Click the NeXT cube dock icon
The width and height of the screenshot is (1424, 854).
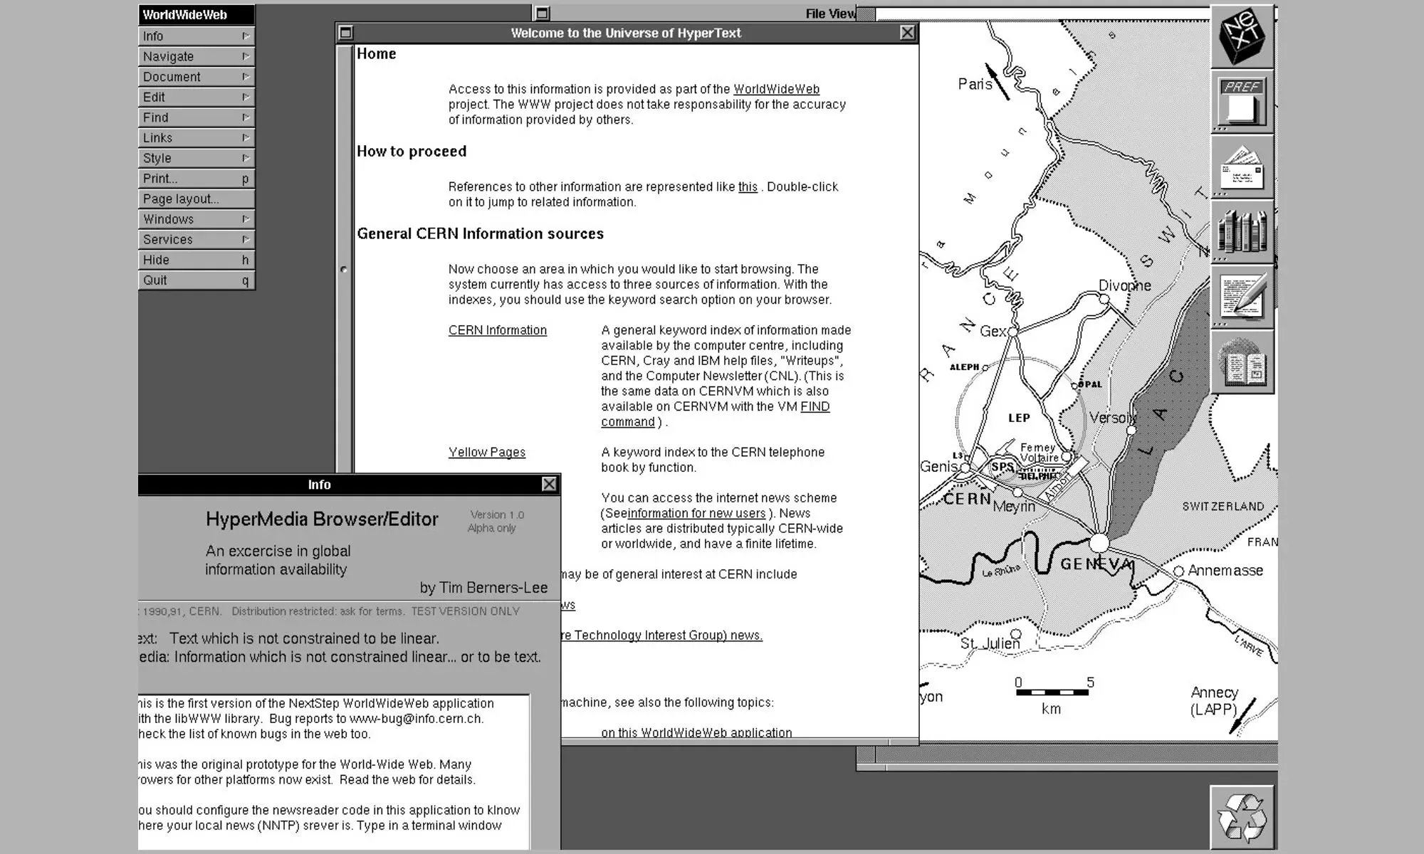click(x=1242, y=36)
